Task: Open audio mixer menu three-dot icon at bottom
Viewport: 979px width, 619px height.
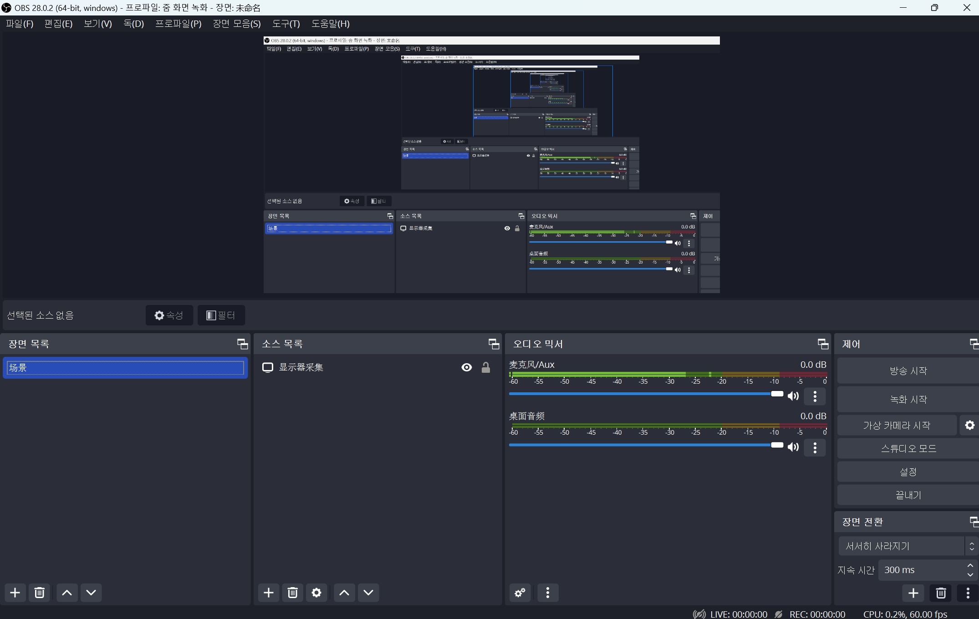Action: point(548,593)
